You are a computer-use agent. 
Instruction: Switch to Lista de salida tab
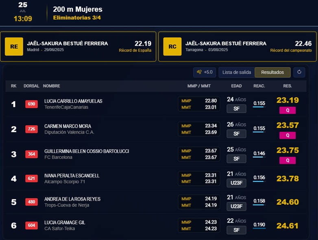[x=237, y=72]
